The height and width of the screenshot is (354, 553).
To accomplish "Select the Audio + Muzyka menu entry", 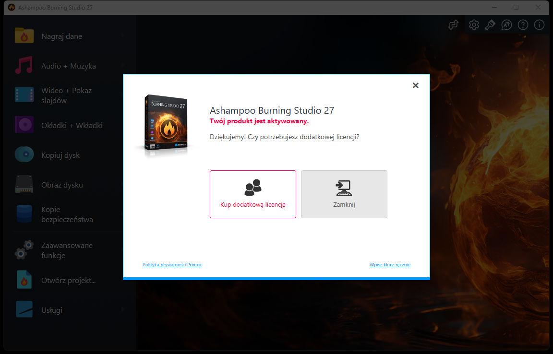I will (70, 66).
